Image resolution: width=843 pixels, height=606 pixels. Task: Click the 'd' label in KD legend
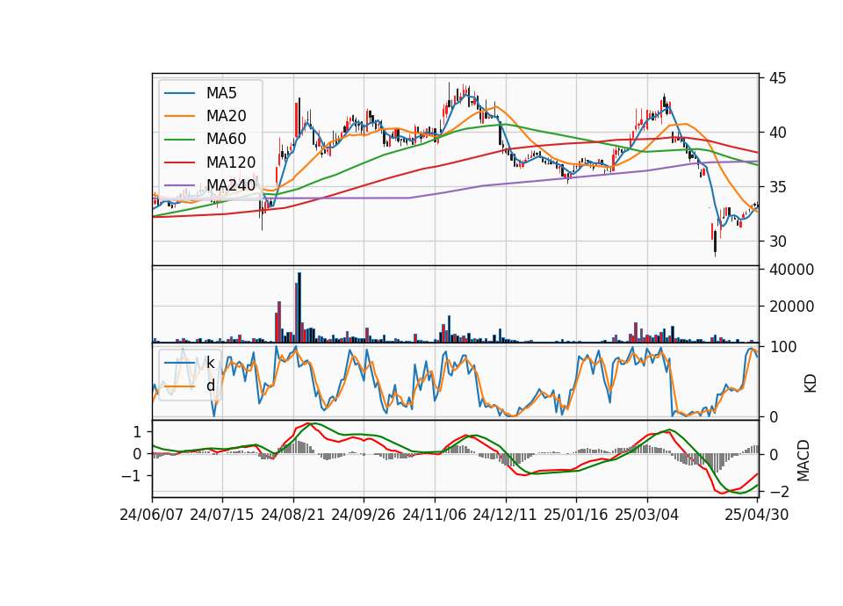pyautogui.click(x=210, y=386)
